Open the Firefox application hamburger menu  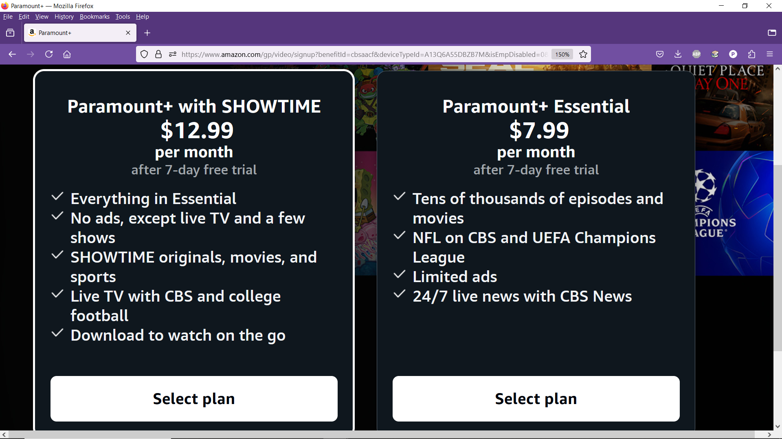tap(770, 54)
